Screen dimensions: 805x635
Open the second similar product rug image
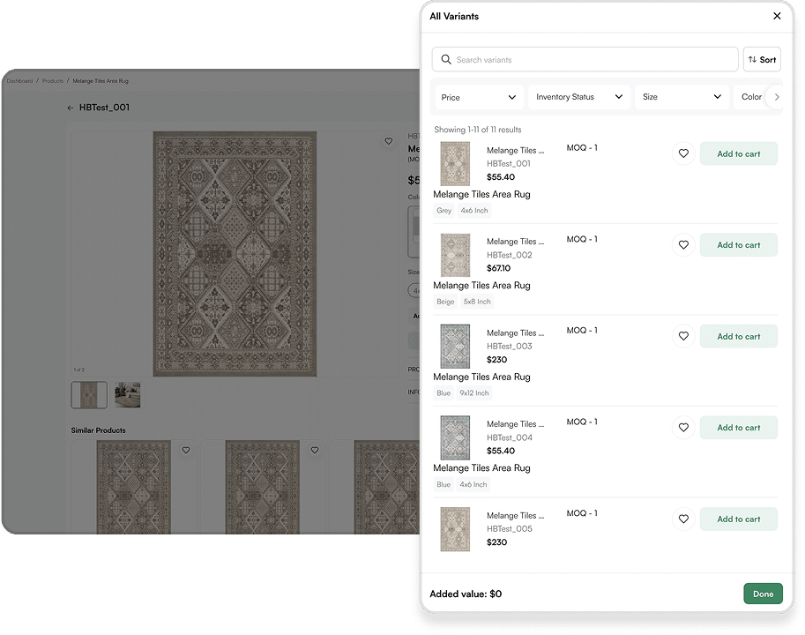tap(263, 487)
